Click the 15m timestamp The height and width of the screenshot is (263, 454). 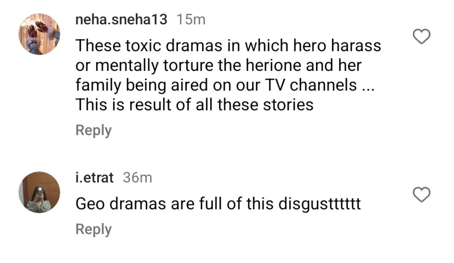[x=191, y=19]
